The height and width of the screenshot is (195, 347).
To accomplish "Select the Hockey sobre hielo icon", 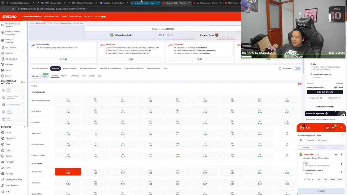I will tap(3, 180).
